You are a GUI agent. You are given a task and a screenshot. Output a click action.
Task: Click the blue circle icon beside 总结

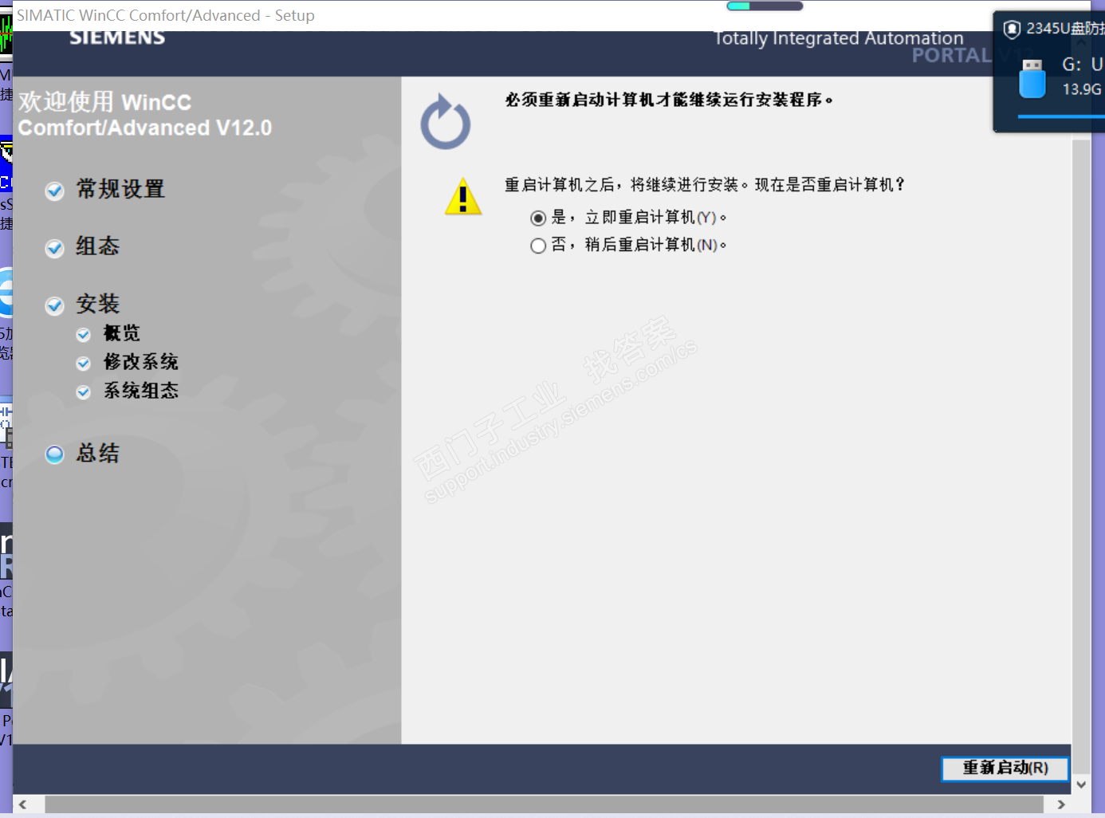point(55,454)
